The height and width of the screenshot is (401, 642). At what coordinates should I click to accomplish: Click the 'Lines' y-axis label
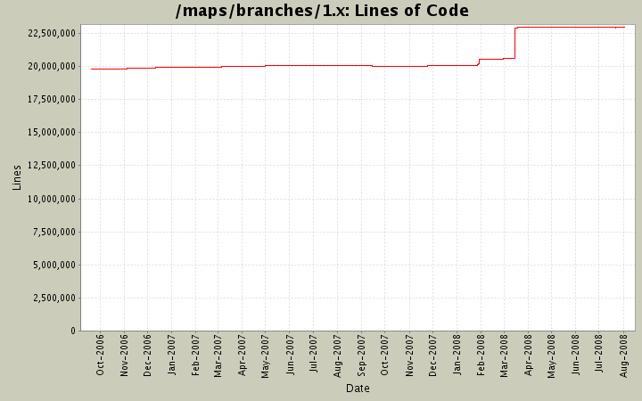pos(16,177)
